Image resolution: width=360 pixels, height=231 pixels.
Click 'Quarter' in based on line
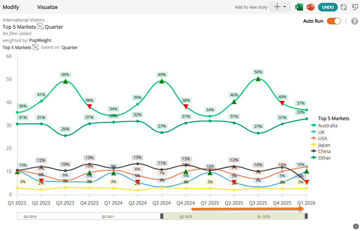(x=70, y=48)
